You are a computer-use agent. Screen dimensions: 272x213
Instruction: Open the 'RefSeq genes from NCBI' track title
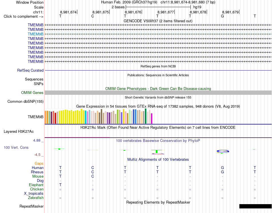click(158, 66)
